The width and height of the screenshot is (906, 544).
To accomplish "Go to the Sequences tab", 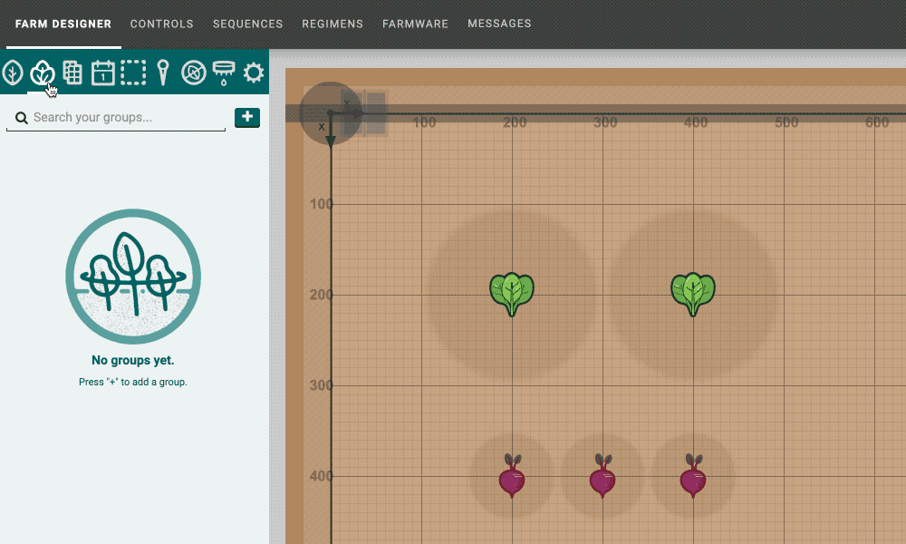I will [247, 24].
